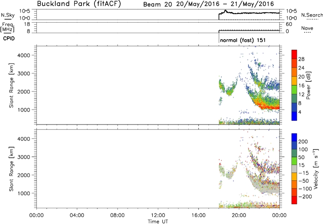
Task: Click the '18' tick label on the frequency axis
Action: 27,24
